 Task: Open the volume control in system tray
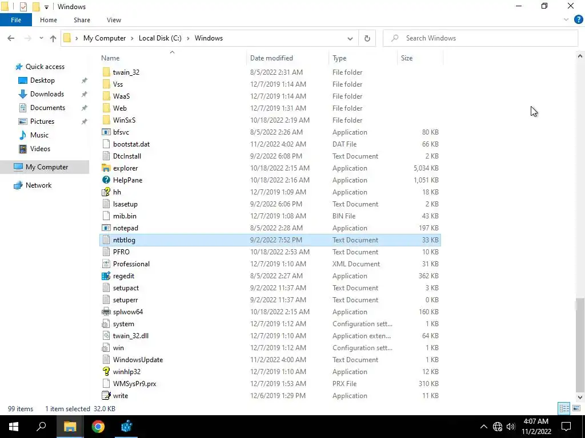511,427
